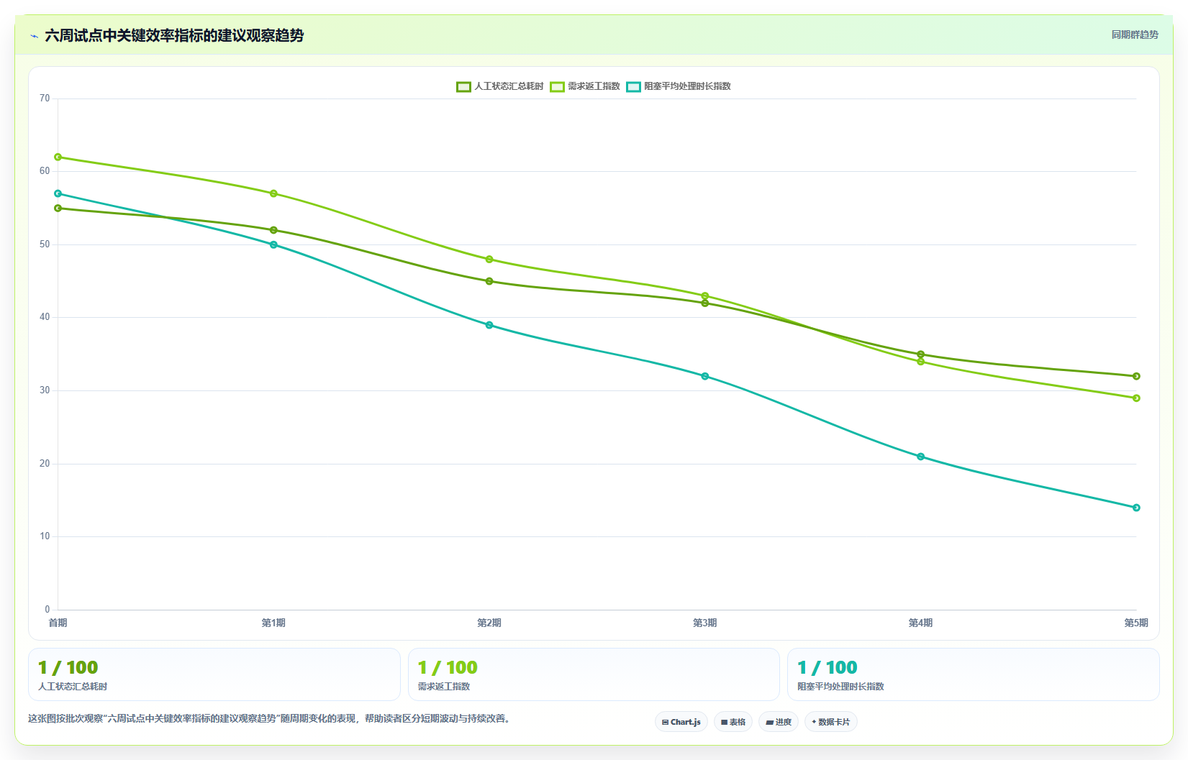Click the 进度 chip
1188x760 pixels.
(779, 722)
